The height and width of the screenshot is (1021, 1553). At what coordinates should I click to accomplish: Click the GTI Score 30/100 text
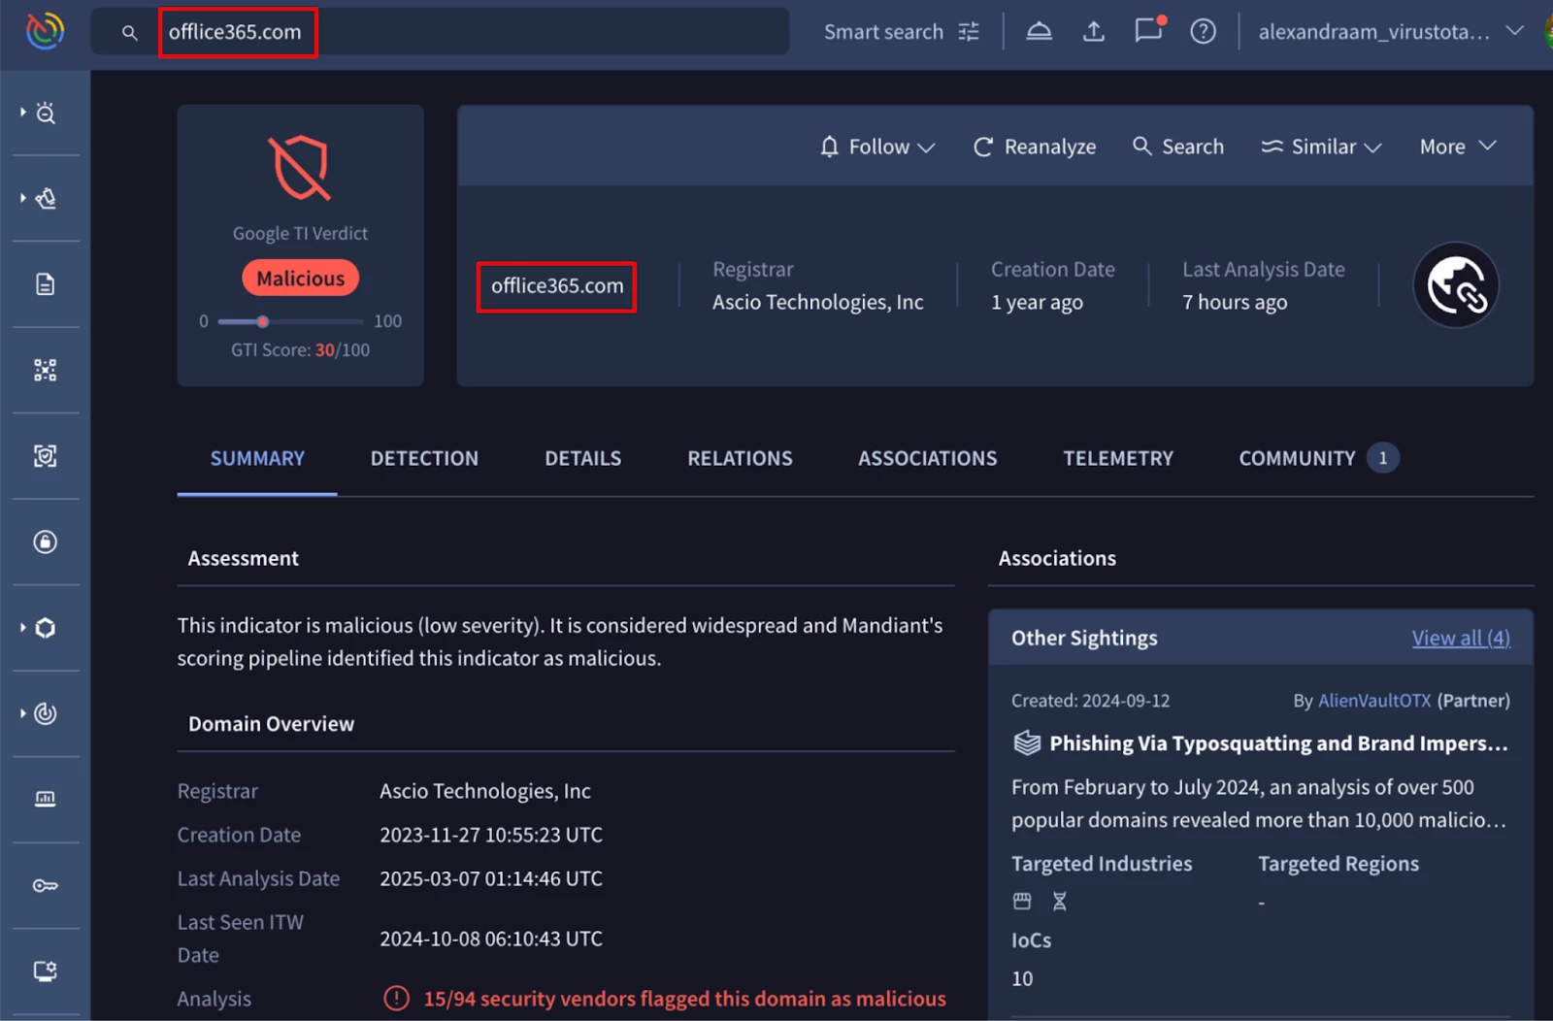[x=300, y=350]
